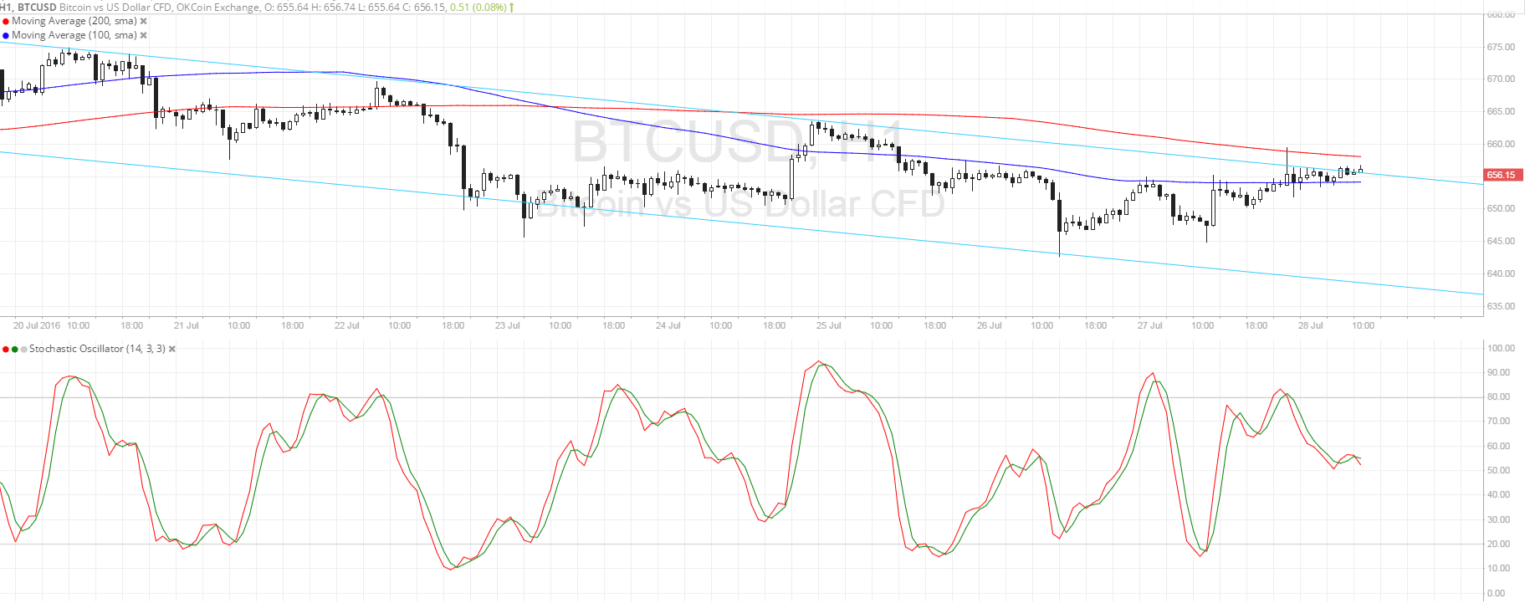
Task: Click the 26 Jul date label
Action: click(990, 325)
